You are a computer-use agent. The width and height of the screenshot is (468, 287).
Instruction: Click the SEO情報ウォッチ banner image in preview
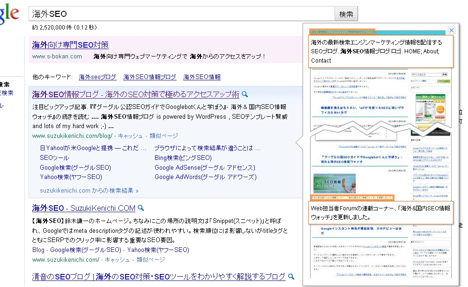[x=334, y=183]
